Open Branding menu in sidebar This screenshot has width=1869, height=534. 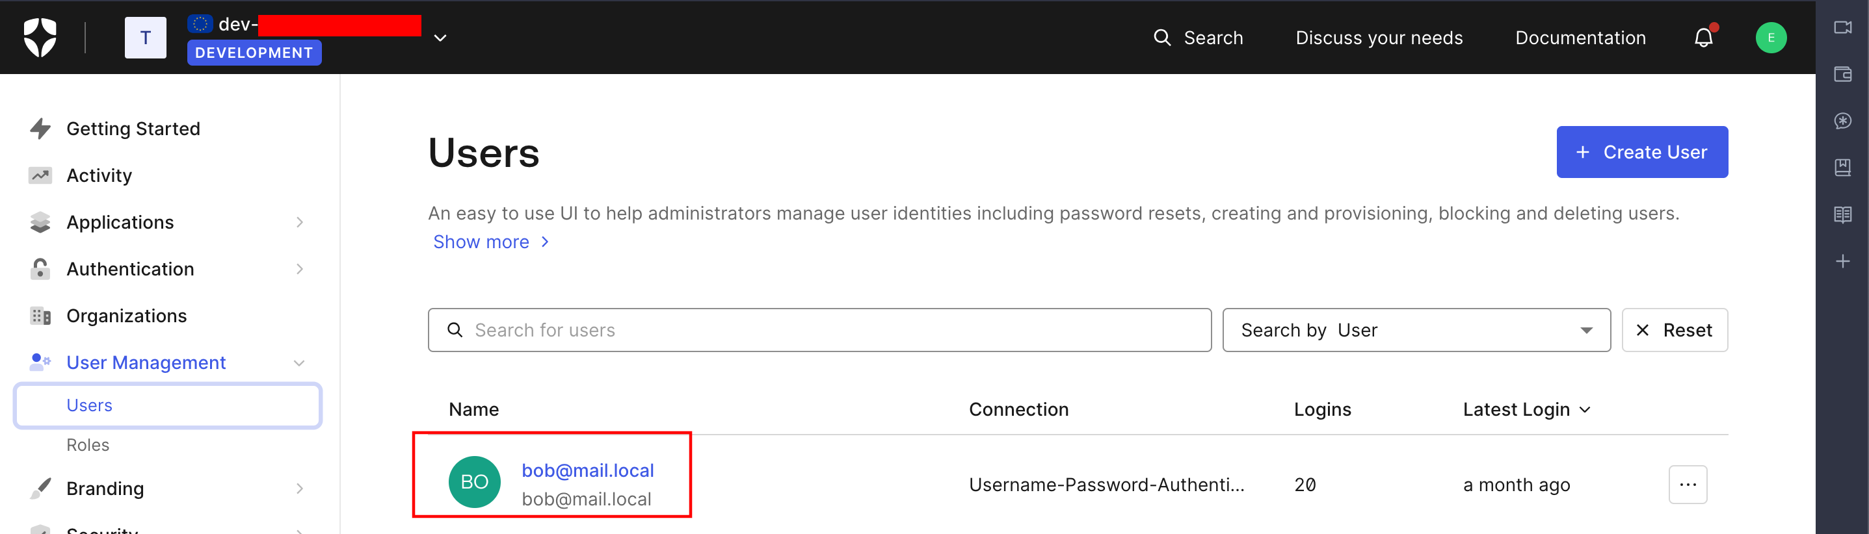(105, 489)
